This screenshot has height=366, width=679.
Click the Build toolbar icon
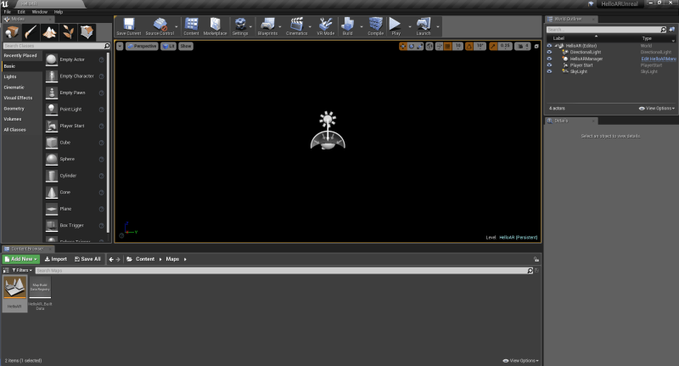(347, 26)
